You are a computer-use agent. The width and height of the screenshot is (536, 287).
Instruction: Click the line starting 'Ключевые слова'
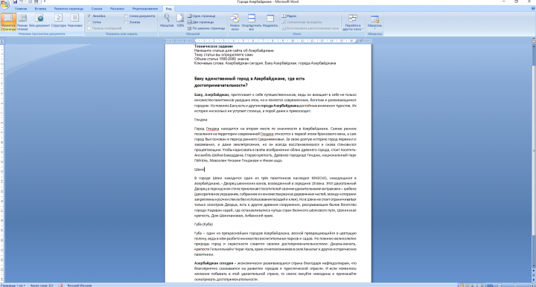265,63
